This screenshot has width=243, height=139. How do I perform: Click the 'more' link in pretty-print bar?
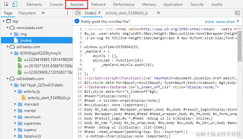click(209, 22)
